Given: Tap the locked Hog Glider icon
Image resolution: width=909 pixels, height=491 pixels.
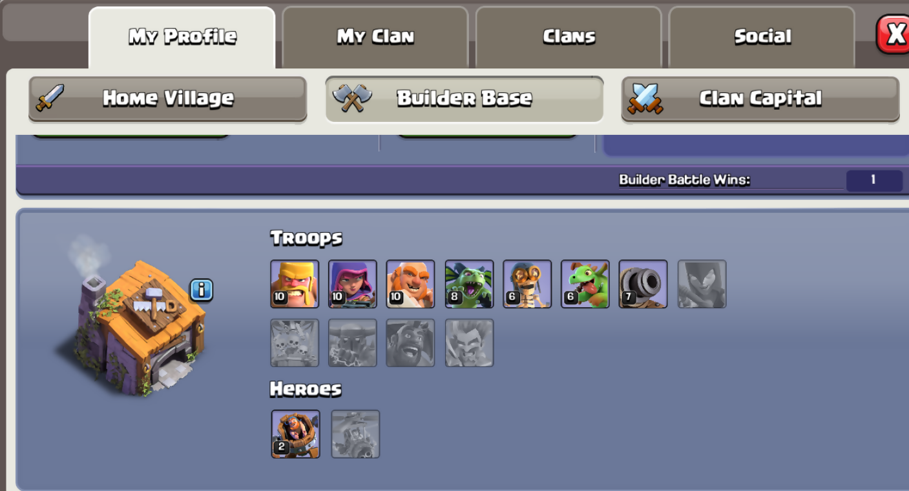Looking at the screenshot, I should 410,343.
